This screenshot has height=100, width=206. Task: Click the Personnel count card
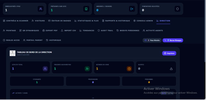(x=149, y=81)
